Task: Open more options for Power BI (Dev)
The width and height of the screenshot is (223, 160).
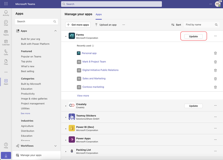Action: 215,128
